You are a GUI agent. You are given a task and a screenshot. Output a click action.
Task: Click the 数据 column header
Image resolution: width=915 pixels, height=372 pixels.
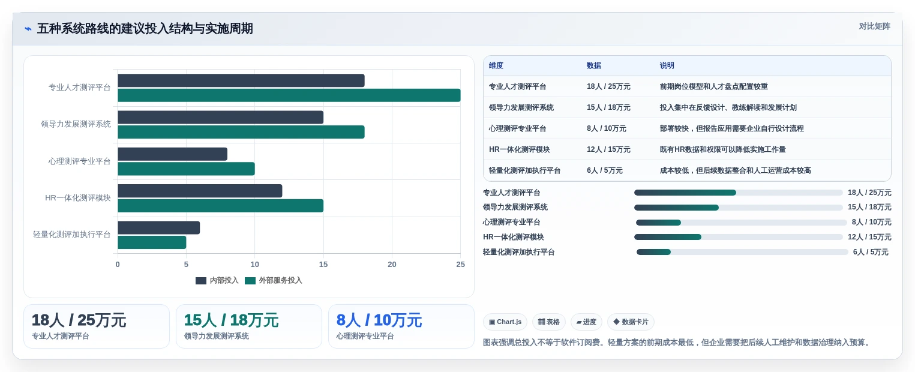click(594, 66)
